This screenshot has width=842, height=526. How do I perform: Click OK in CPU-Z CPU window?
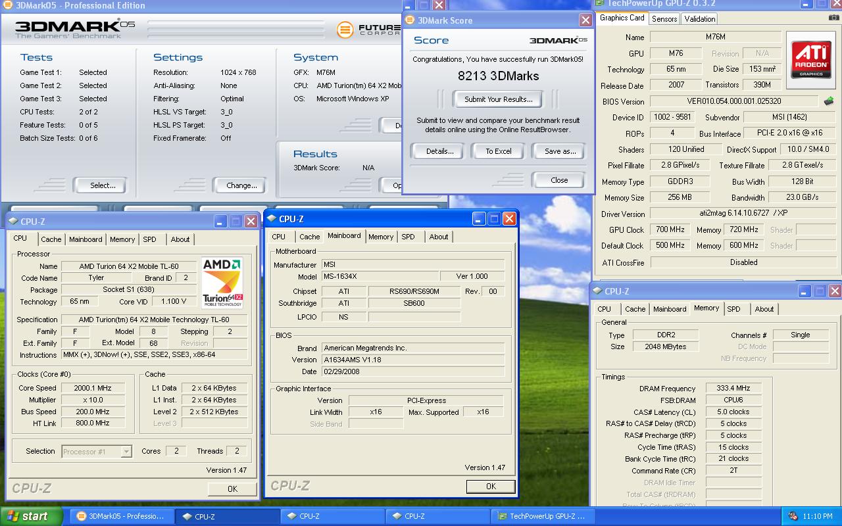pos(232,489)
